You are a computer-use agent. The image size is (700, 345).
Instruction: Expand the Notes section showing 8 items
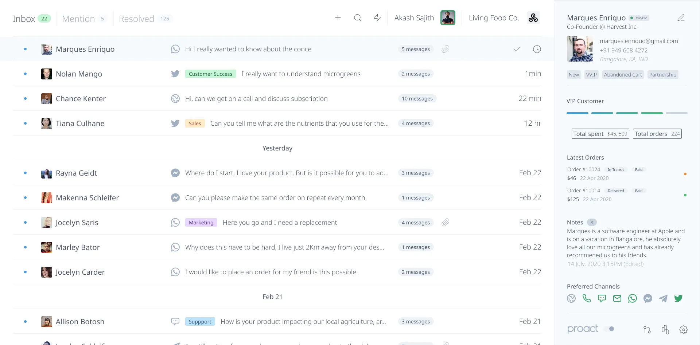pyautogui.click(x=591, y=222)
